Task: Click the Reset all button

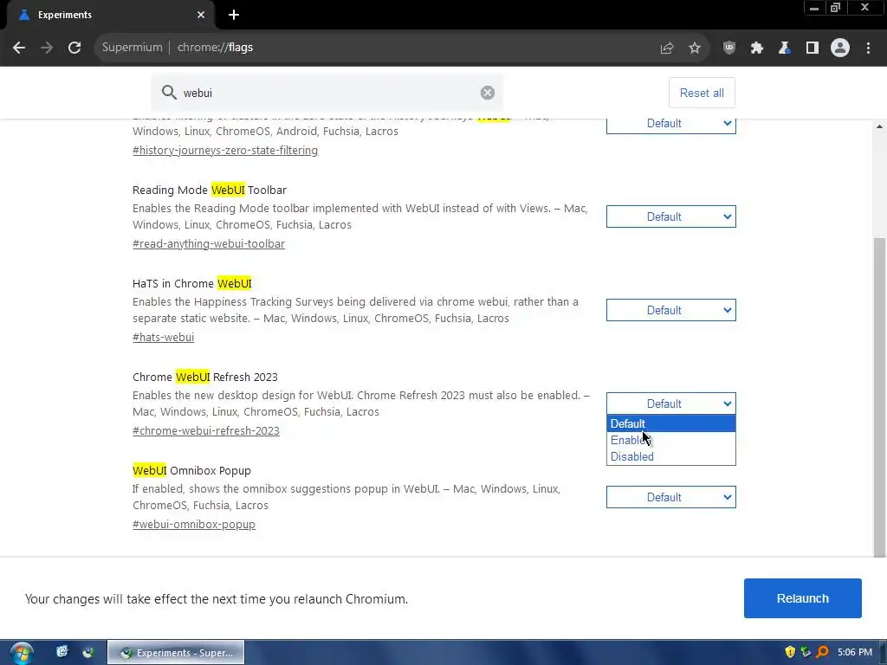Action: click(x=702, y=93)
